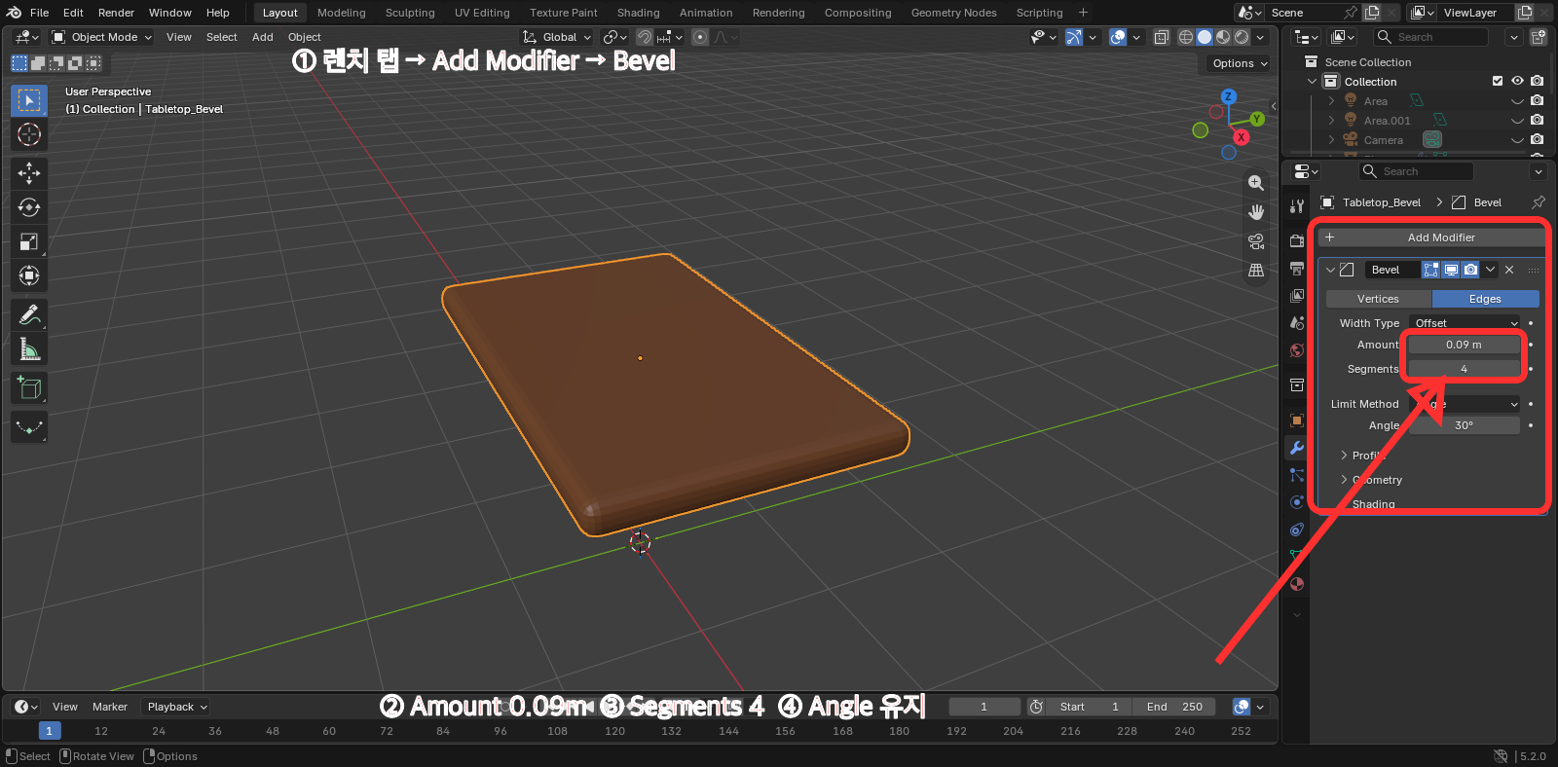The width and height of the screenshot is (1558, 767).
Task: Open the Render properties tab
Action: [1297, 241]
